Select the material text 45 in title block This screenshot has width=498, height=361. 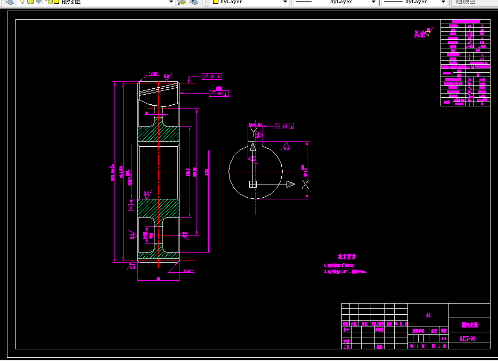428,315
